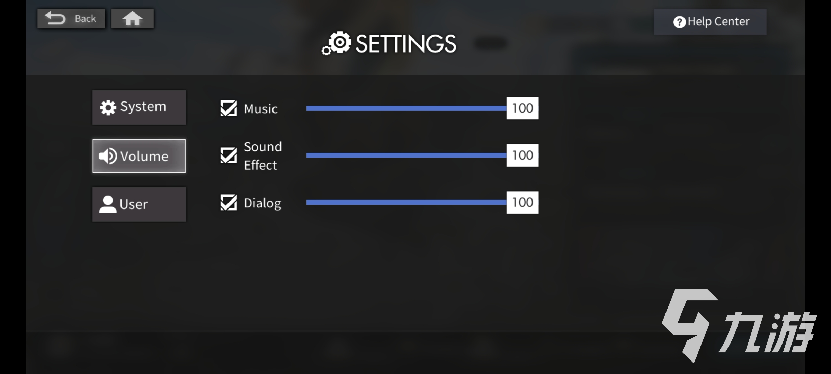Click the Volume speaker icon

108,156
